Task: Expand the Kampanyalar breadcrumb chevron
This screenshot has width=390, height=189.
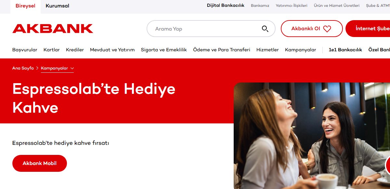Action: (72, 68)
